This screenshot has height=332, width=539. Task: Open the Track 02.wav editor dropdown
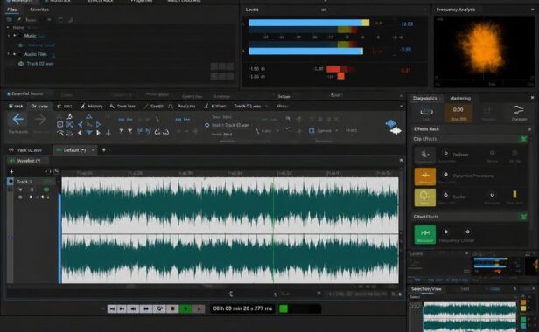pos(267,106)
